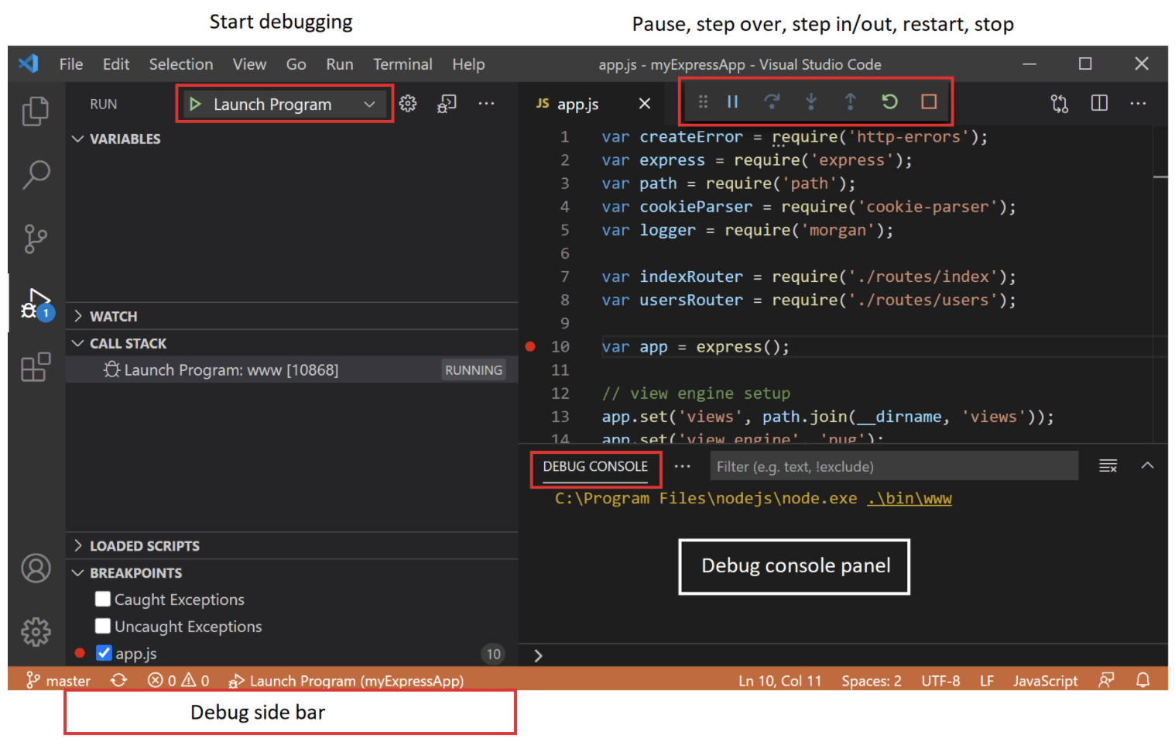
Task: Open debug console panel more views ellipsis
Action: click(682, 466)
